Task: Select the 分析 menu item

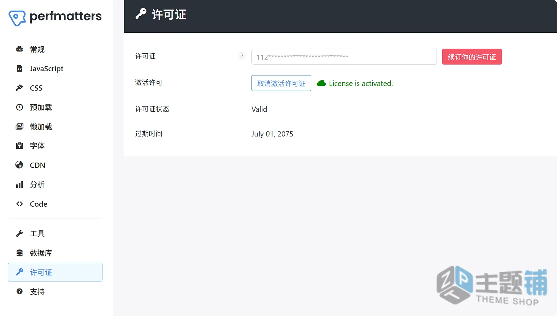Action: click(55, 184)
